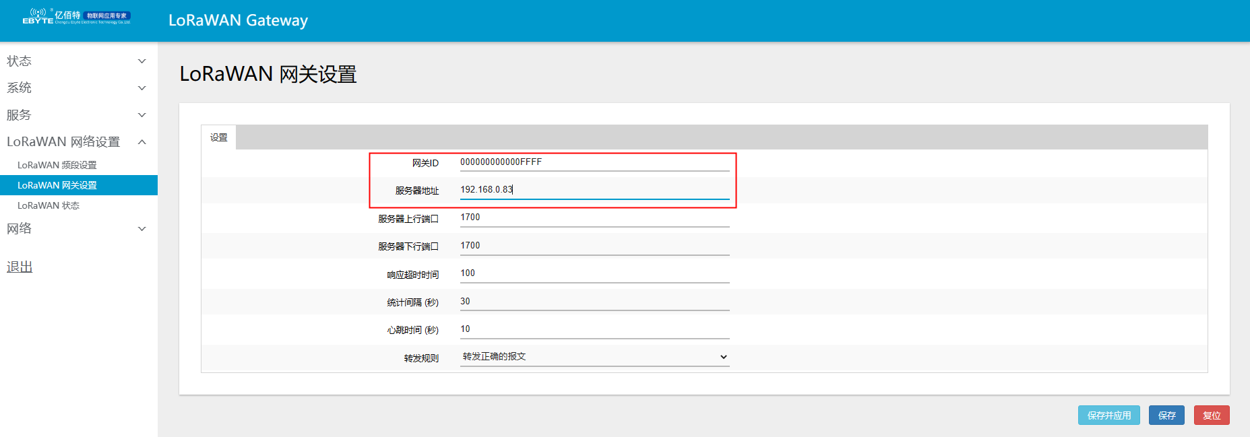The width and height of the screenshot is (1250, 437).
Task: Switch to the 设置 tab
Action: pyautogui.click(x=219, y=137)
